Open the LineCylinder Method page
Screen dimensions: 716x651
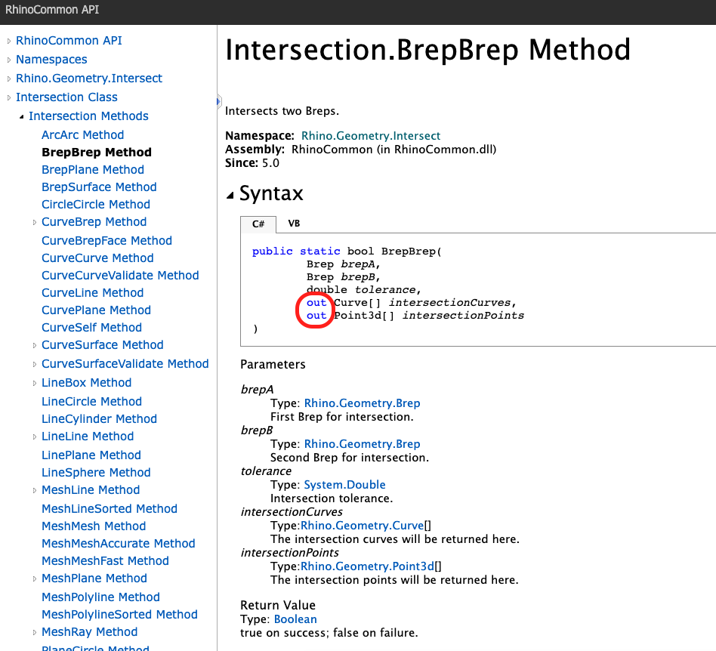(x=99, y=418)
